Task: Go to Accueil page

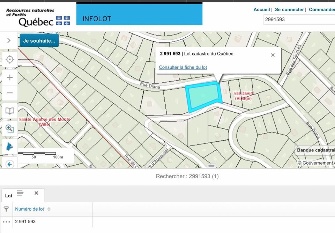Action: 261,10
